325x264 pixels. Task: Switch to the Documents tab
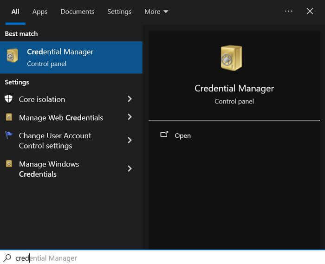coord(77,12)
